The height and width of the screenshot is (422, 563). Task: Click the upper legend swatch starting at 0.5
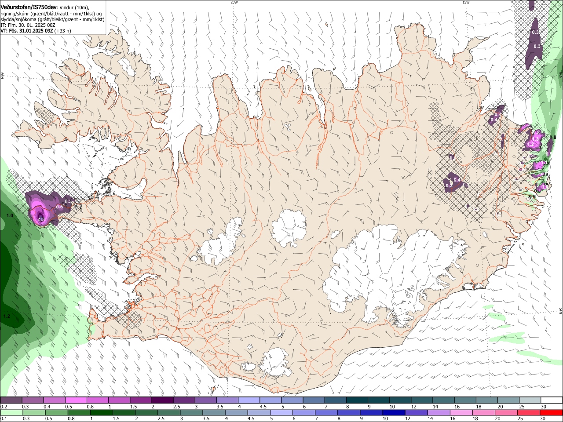pos(76,400)
